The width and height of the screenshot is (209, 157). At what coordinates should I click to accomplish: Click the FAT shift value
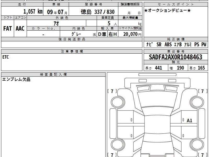(x=8, y=29)
